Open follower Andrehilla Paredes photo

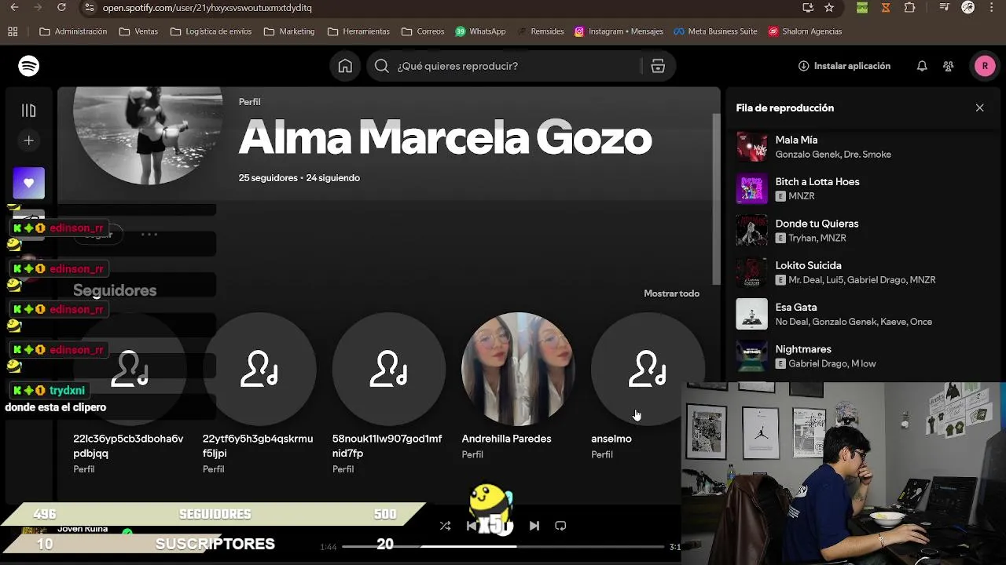(x=518, y=369)
